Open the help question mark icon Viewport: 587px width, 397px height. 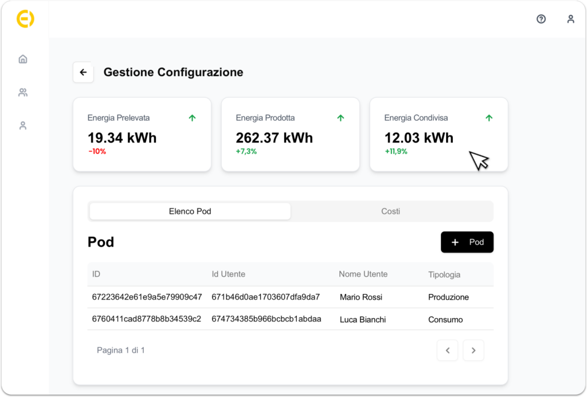541,19
